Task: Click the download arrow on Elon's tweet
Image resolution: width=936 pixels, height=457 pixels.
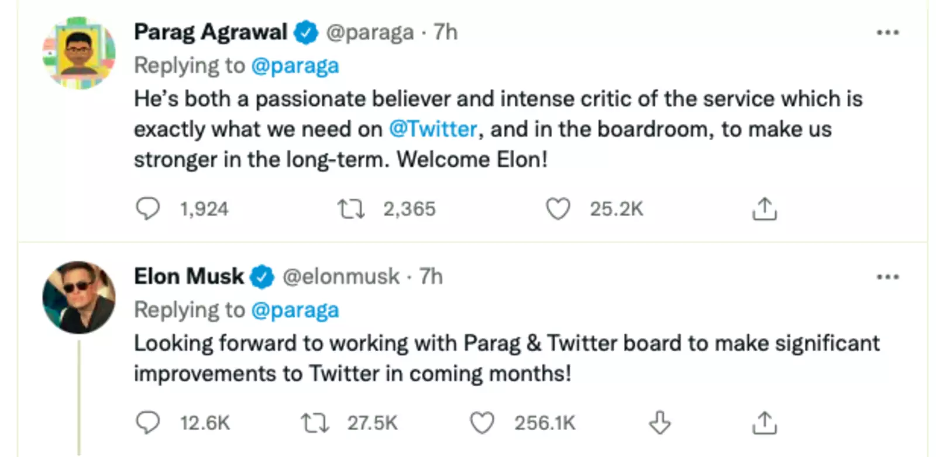Action: click(660, 423)
